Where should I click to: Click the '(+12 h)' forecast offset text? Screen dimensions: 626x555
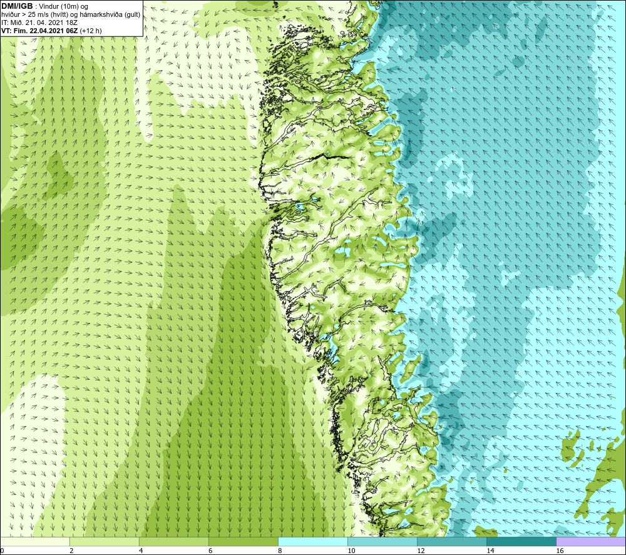(91, 31)
